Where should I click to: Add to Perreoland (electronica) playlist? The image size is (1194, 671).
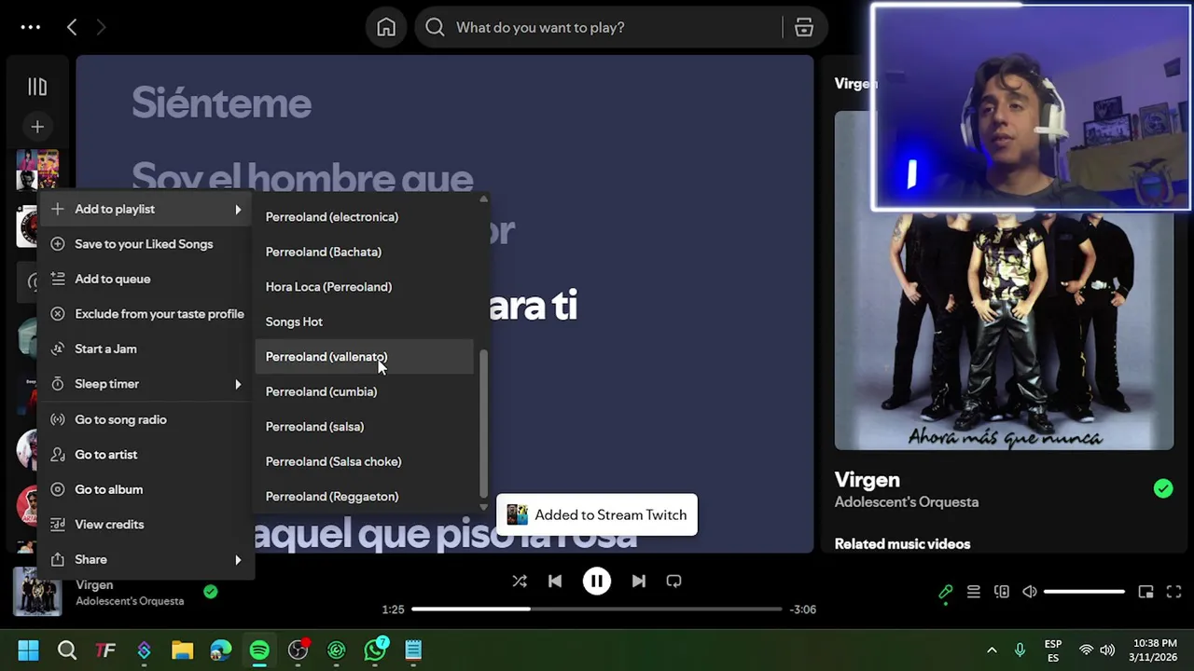point(364,217)
